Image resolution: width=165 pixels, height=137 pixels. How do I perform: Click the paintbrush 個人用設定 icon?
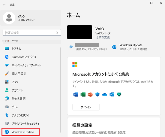(7, 74)
